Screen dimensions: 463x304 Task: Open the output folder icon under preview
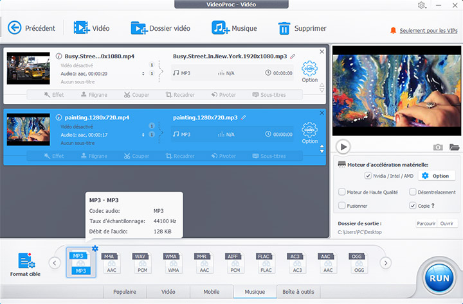click(455, 147)
